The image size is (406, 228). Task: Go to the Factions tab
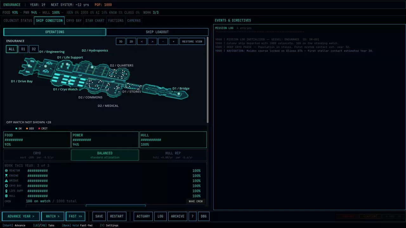click(116, 21)
